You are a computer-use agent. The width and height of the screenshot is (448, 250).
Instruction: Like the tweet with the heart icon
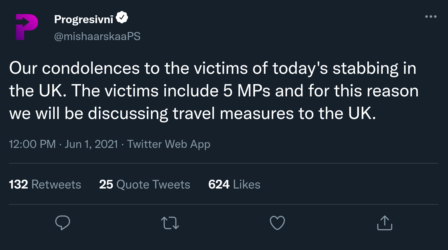(277, 223)
